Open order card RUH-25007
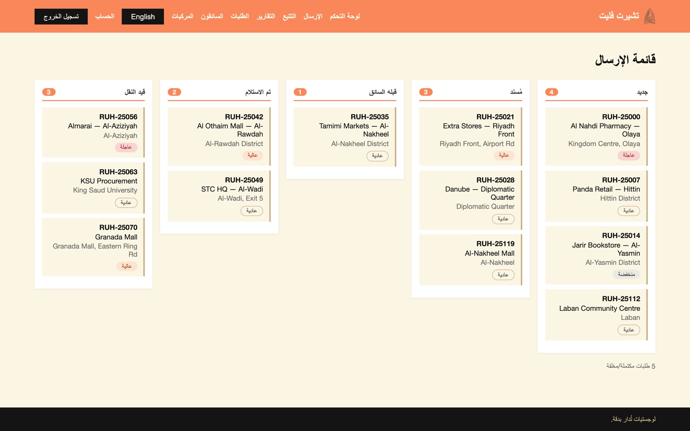The width and height of the screenshot is (690, 431). click(596, 196)
